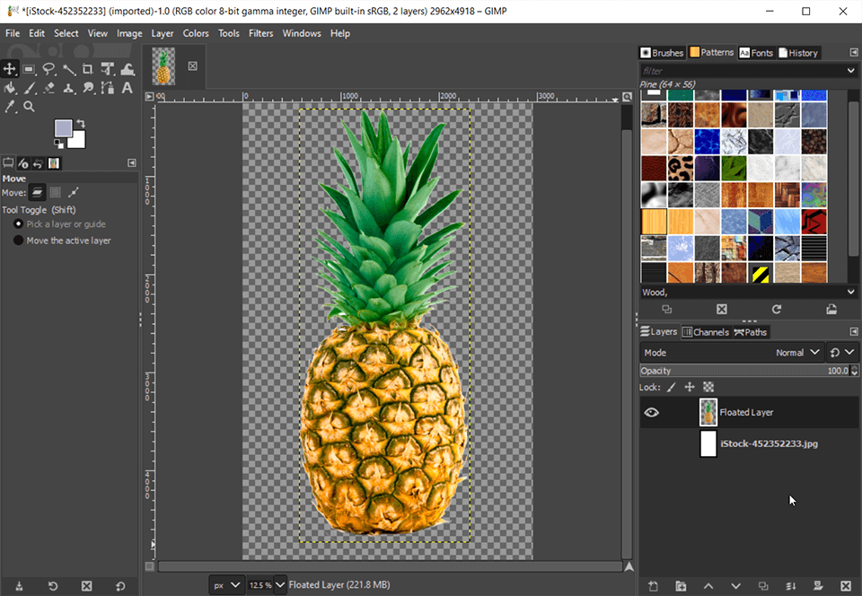Click the foreground color swatch

(x=64, y=129)
